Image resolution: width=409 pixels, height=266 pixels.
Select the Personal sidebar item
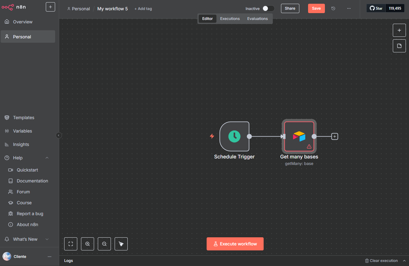(28, 37)
